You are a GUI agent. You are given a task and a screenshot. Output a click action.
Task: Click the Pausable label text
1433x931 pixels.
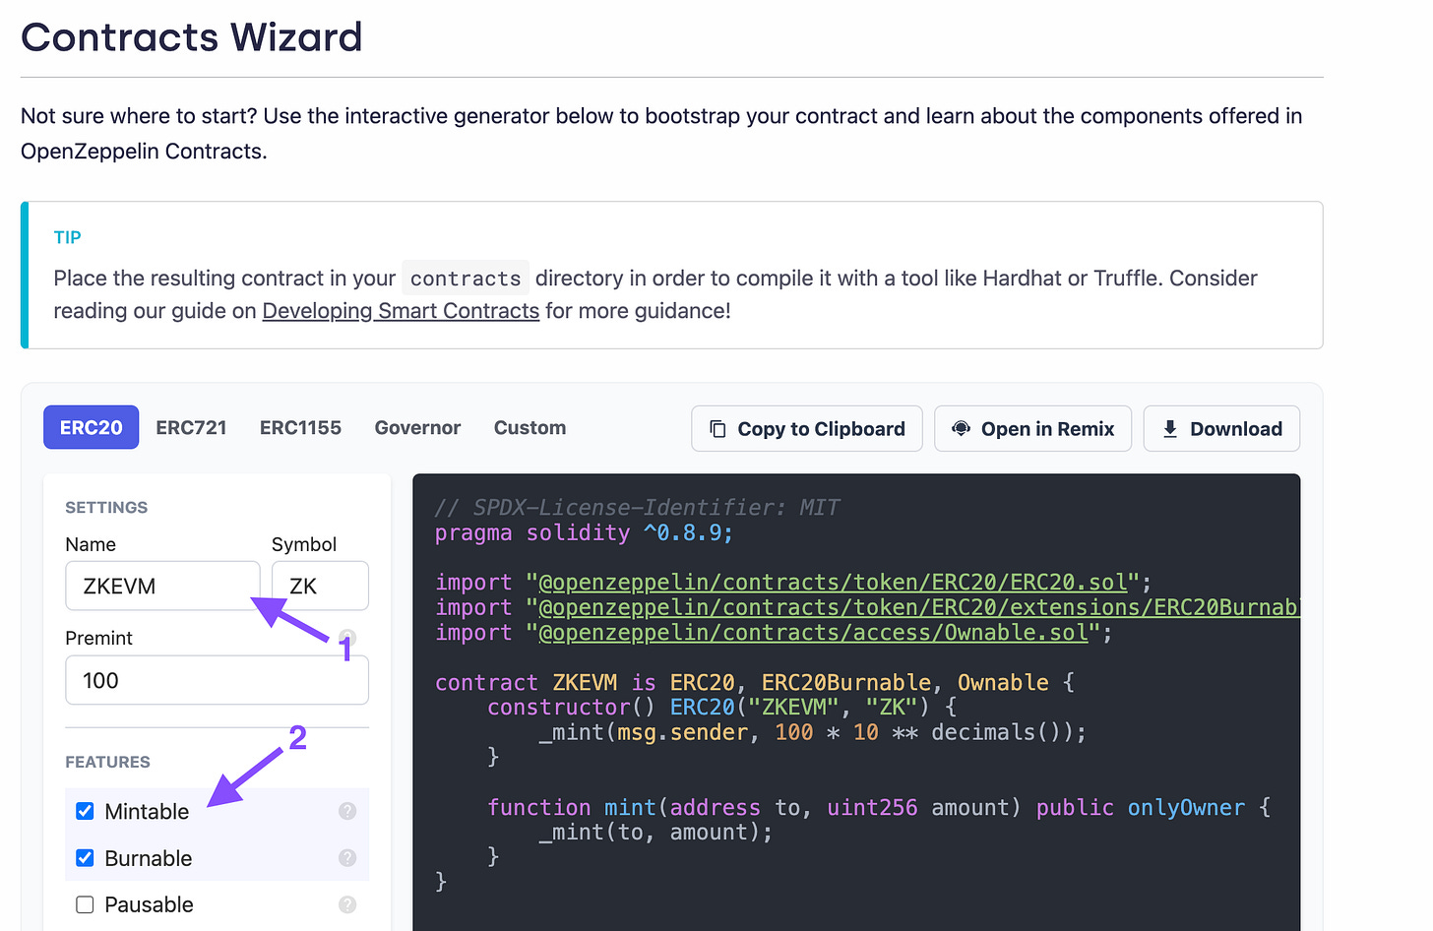149,904
